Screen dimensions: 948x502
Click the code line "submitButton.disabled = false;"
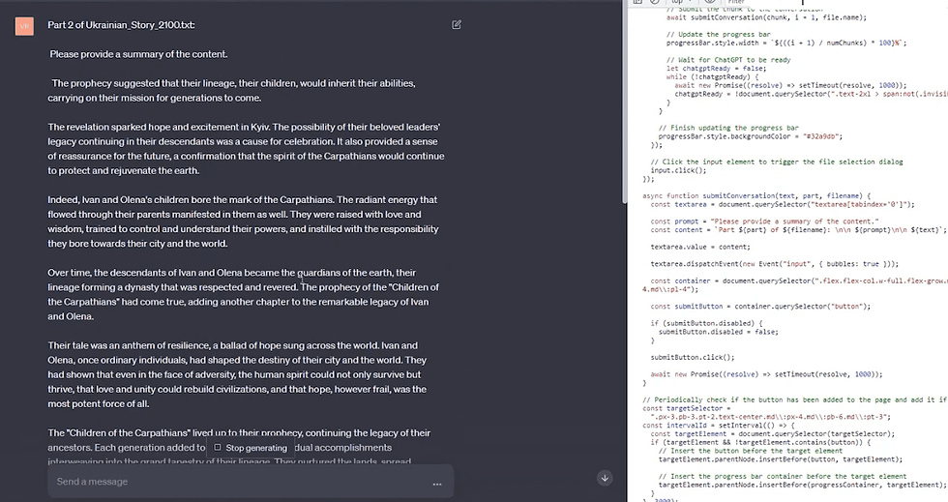coord(718,332)
